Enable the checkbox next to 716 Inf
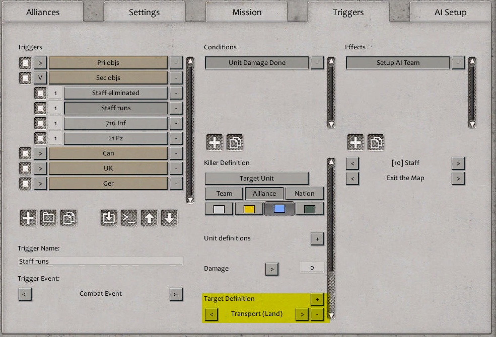 [40, 123]
